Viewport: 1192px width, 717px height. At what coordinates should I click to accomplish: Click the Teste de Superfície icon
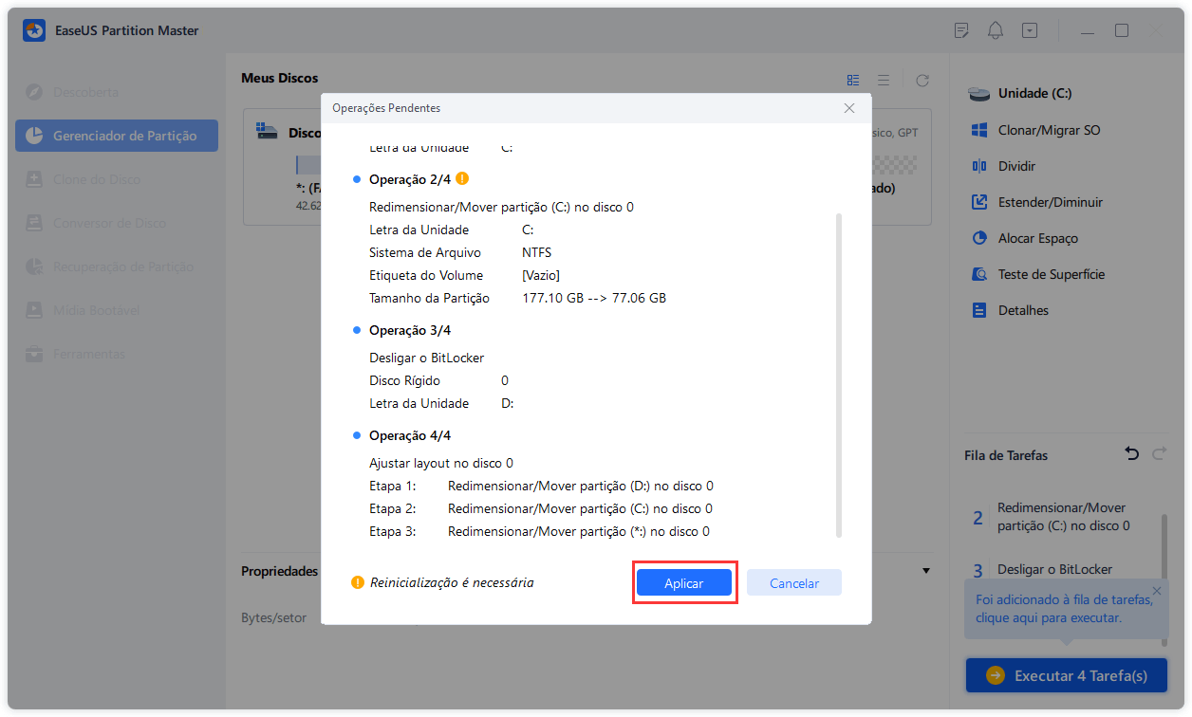point(980,274)
